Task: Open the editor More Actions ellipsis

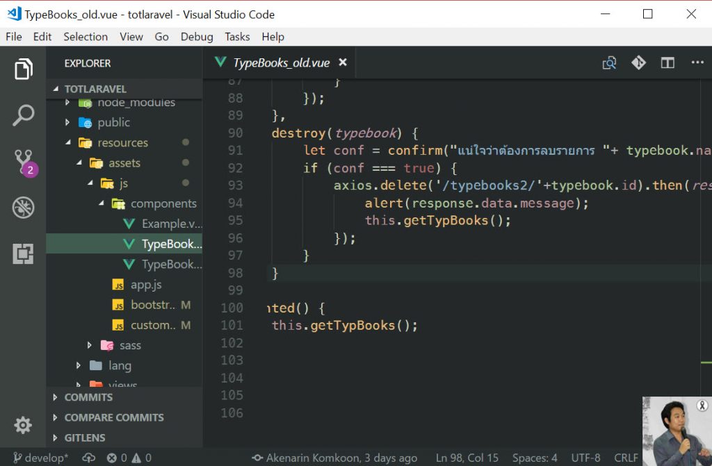Action: pyautogui.click(x=697, y=63)
